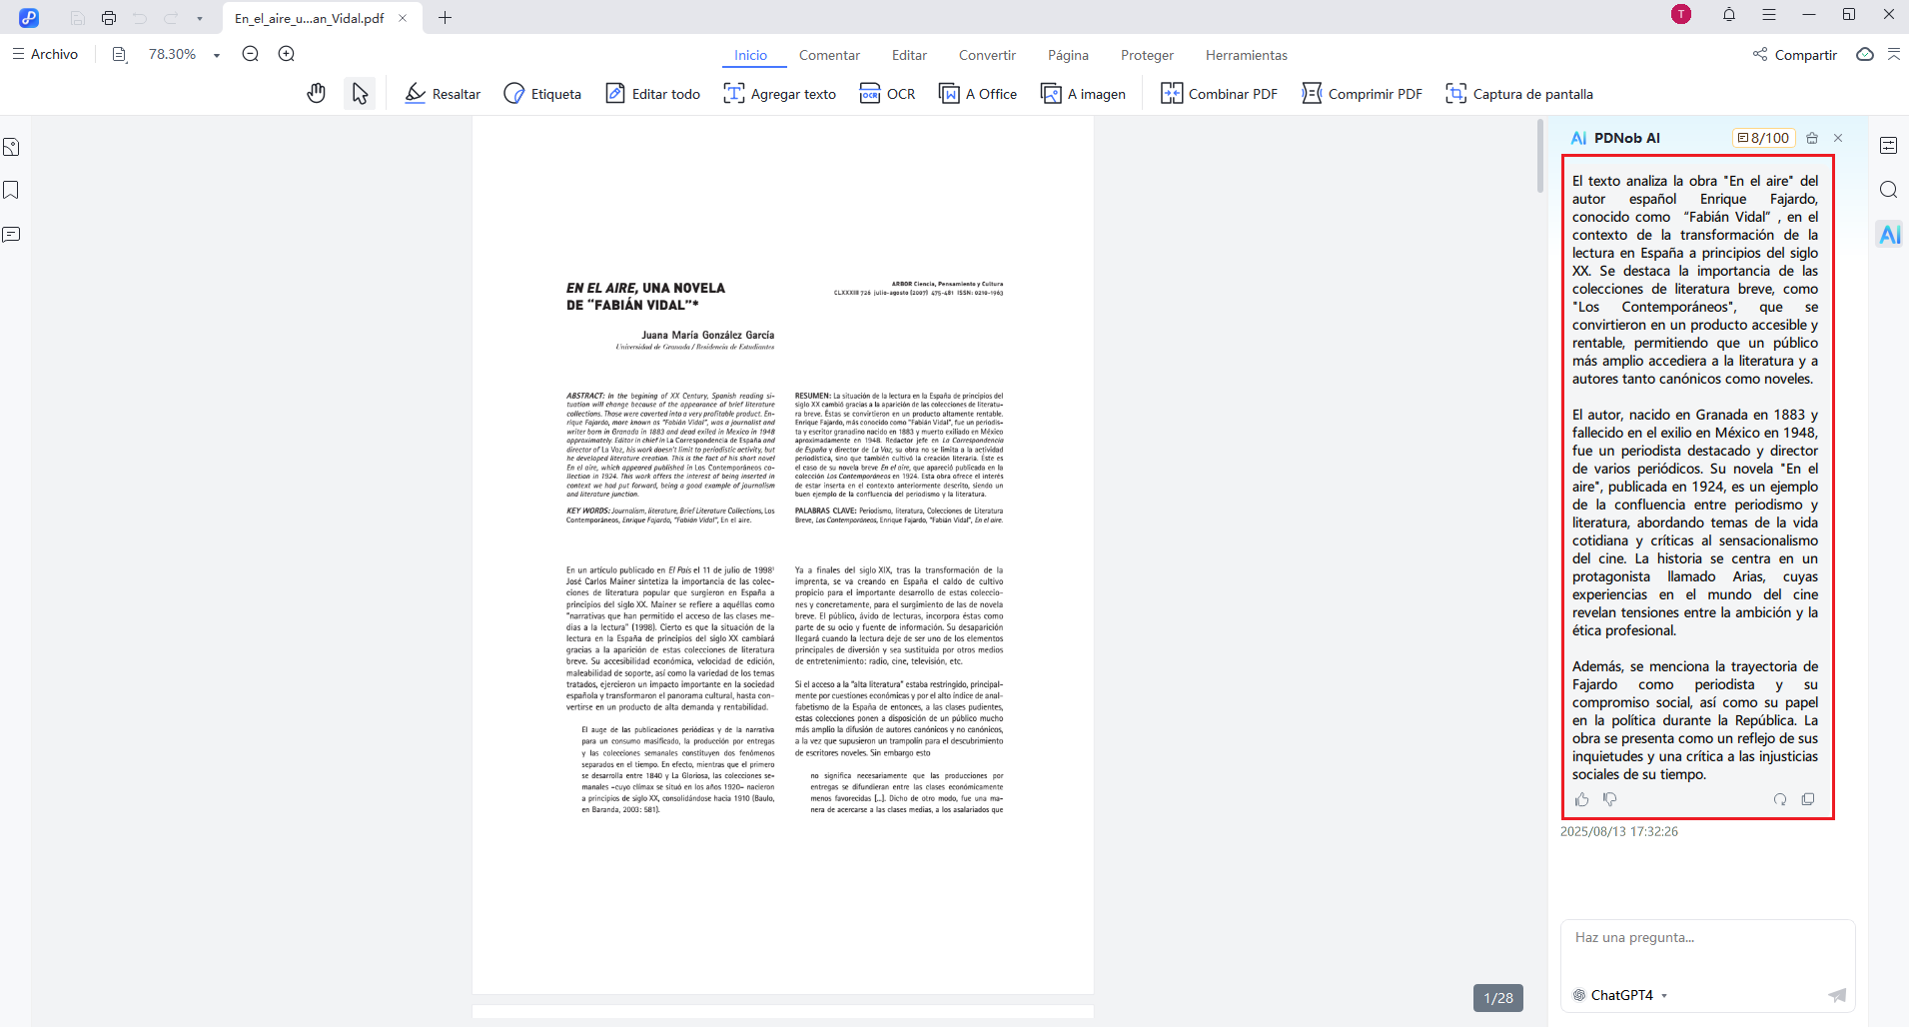1909x1027 pixels.
Task: Select the arrow pointer tool
Action: tap(360, 94)
